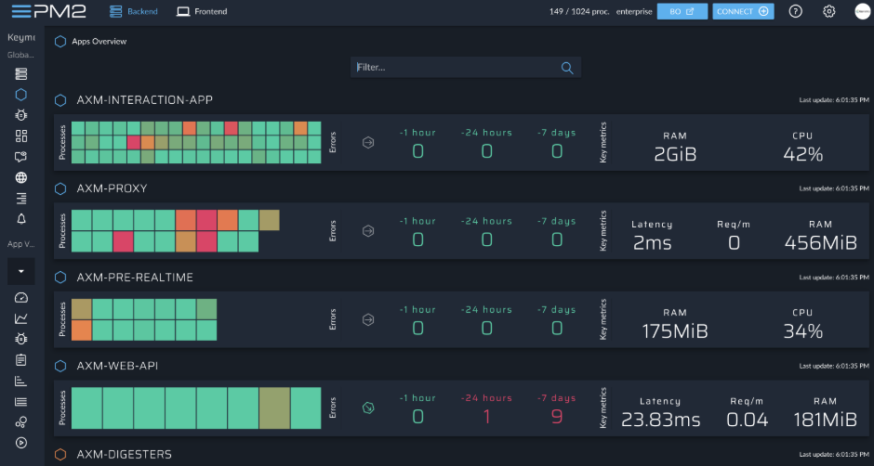Open the indented lines sidebar icon
This screenshot has height=466, width=874.
click(x=21, y=199)
